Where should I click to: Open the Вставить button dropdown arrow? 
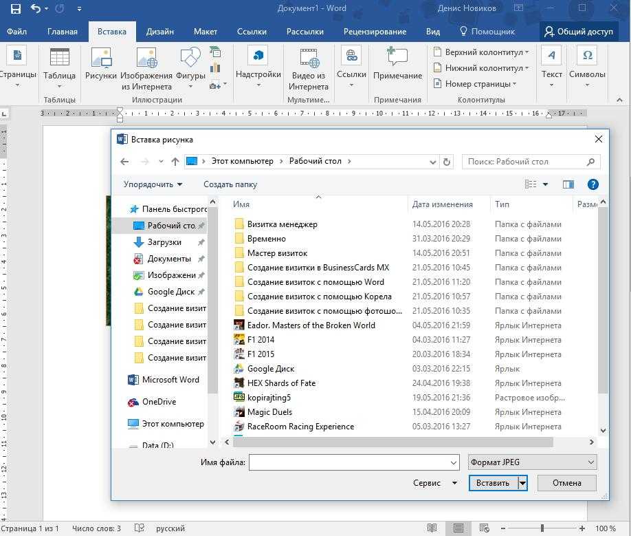pos(522,483)
